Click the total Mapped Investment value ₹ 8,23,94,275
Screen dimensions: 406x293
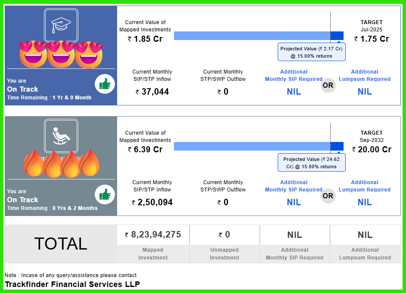pos(153,235)
